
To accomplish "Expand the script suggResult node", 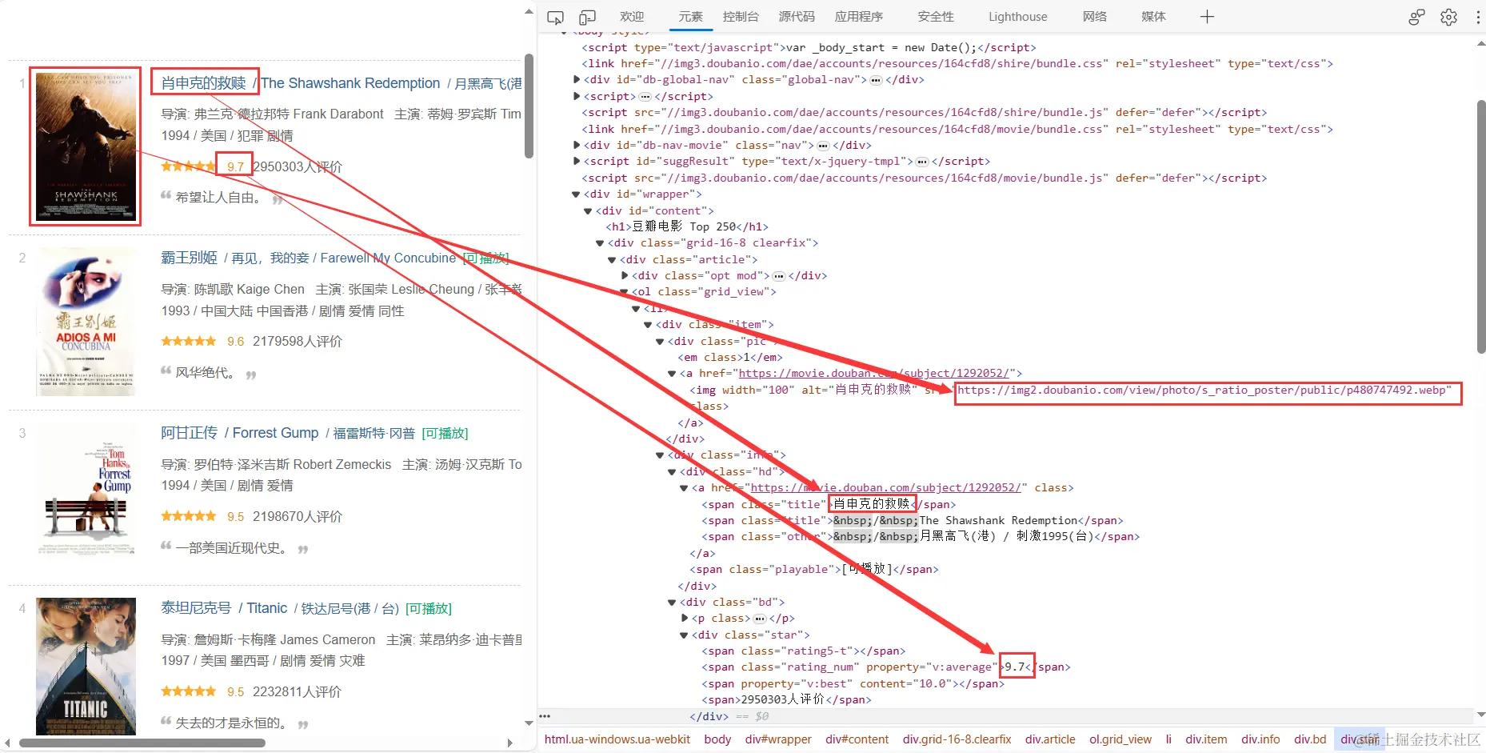I will 577,162.
